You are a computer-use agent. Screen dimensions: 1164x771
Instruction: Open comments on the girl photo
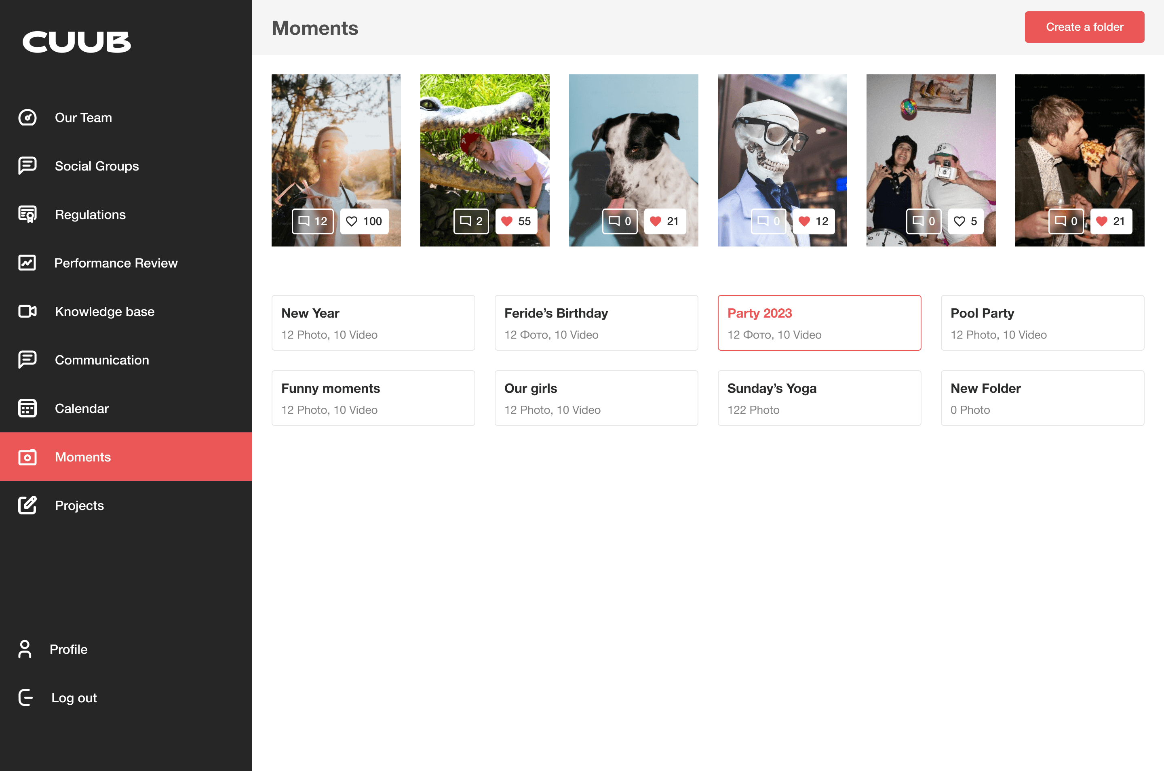313,221
